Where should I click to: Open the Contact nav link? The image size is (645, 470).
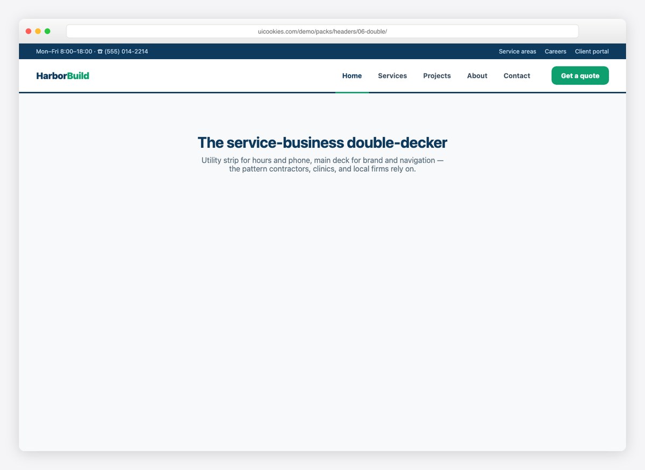click(x=517, y=76)
